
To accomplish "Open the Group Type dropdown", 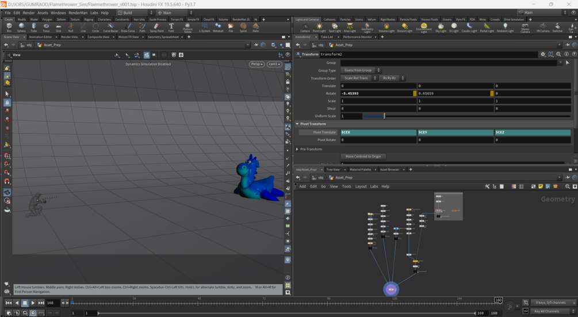I will pyautogui.click(x=361, y=70).
